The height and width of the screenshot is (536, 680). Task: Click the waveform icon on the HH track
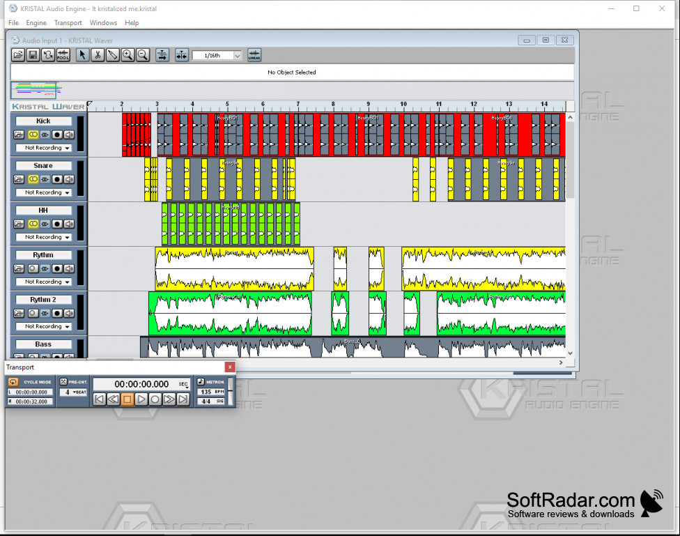[x=45, y=224]
